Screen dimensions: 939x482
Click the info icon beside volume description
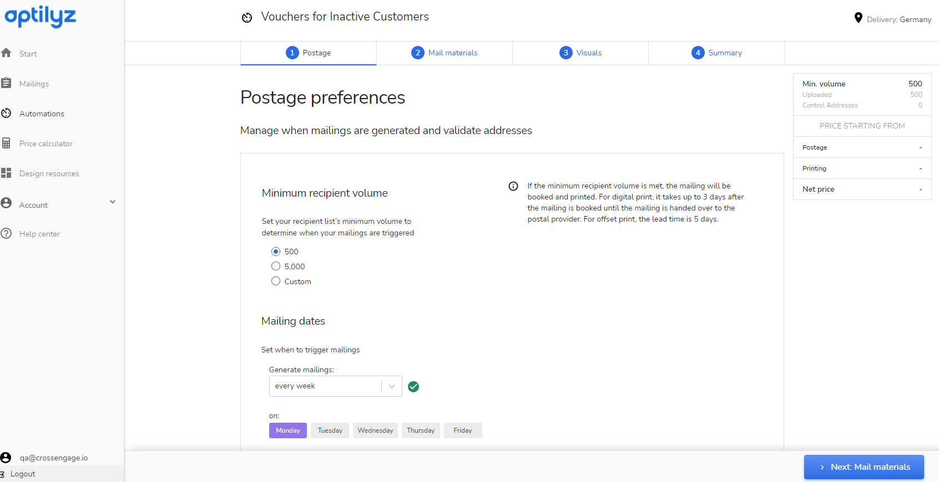(x=513, y=186)
